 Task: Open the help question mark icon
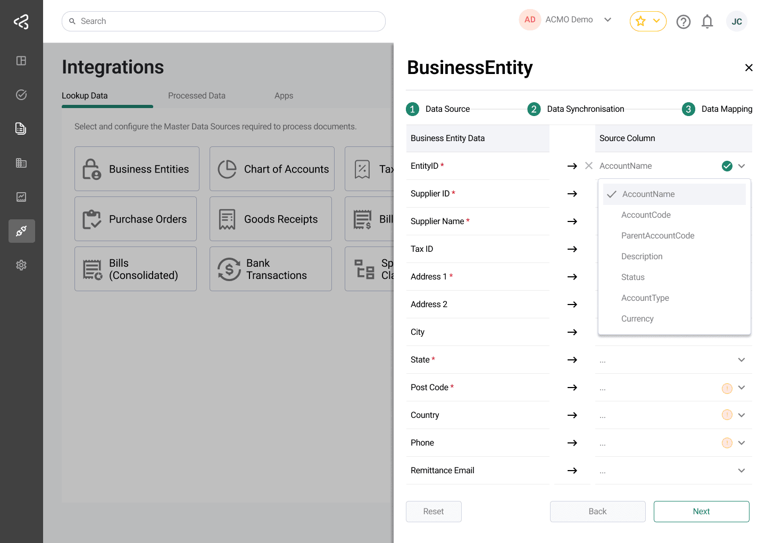[x=684, y=21]
